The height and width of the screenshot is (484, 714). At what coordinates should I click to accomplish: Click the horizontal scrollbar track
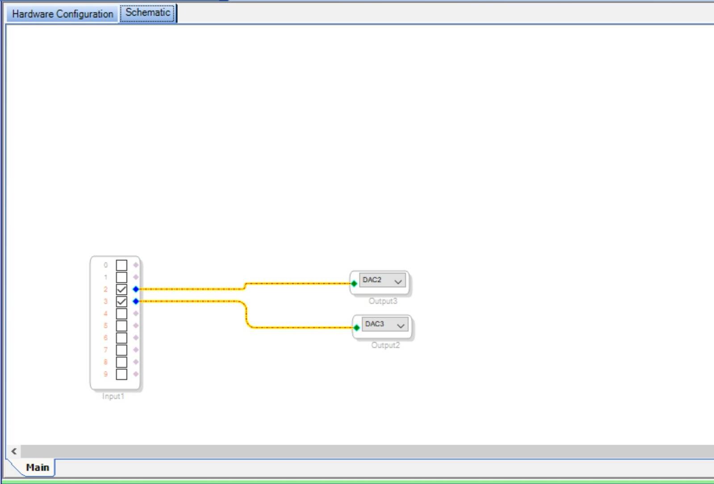367,451
